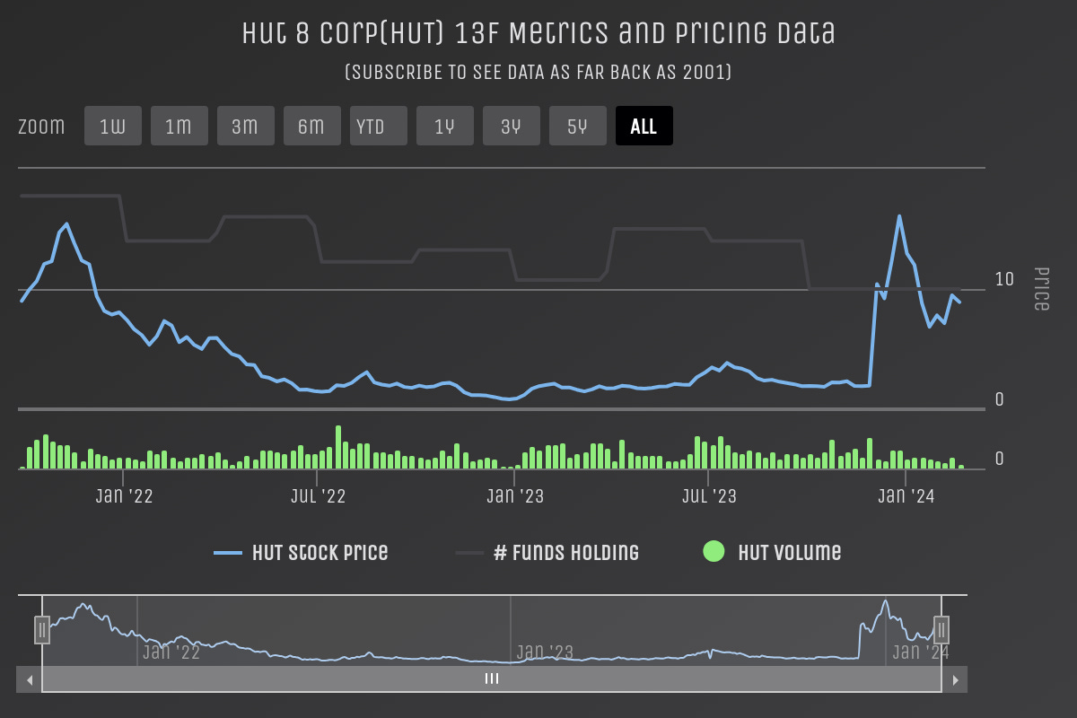
Task: Click the Jan '23 x-axis label
Action: tap(514, 495)
